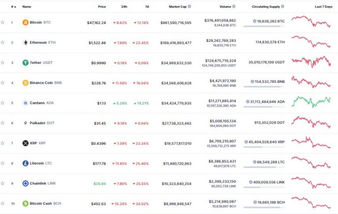The height and width of the screenshot is (214, 338).
Task: Sort by Market Cap column header
Action: [178, 7]
